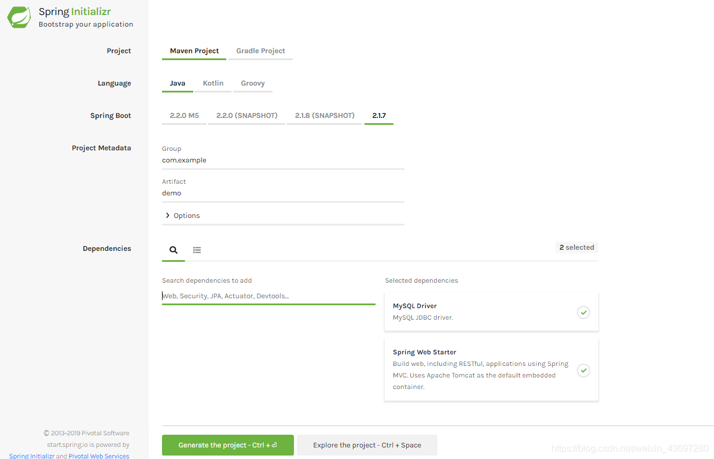Choose Java as the language
The image size is (714, 459).
[x=178, y=83]
